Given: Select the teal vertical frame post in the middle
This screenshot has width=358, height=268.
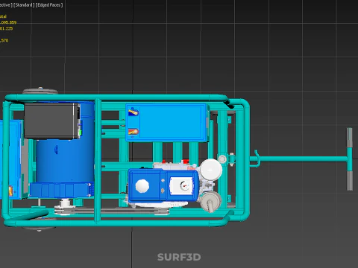Looking at the screenshot, I should [x=98, y=160].
